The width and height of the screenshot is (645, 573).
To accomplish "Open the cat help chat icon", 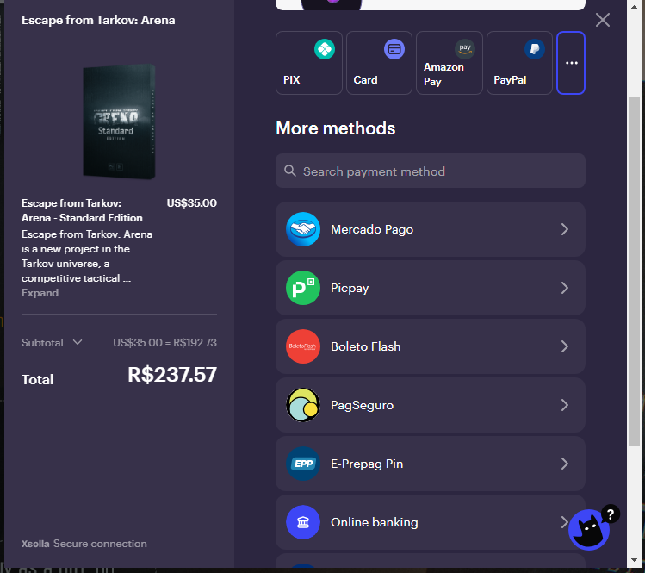I will click(x=589, y=530).
